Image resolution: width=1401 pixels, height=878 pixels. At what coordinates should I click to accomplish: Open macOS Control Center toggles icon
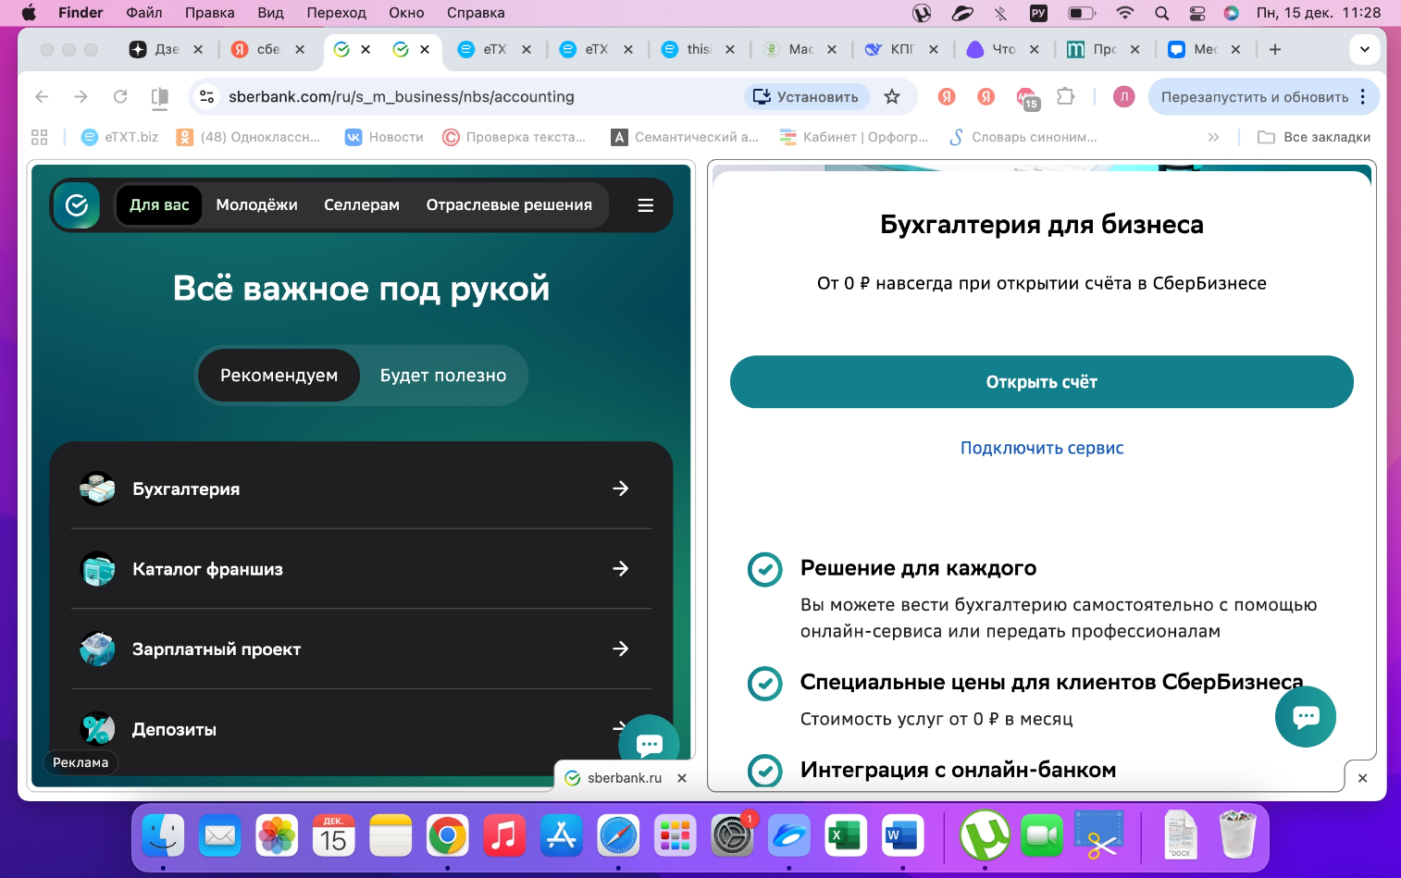click(1196, 13)
